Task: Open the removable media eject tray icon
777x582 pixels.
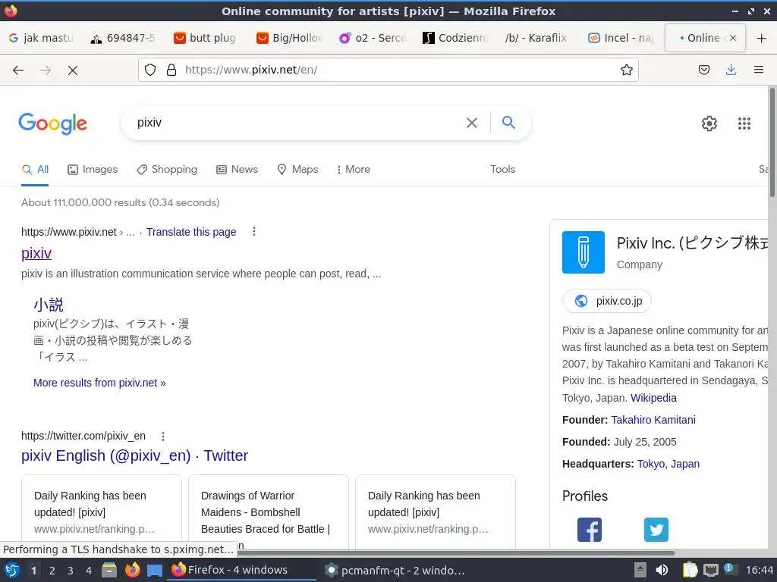Action: [640, 570]
